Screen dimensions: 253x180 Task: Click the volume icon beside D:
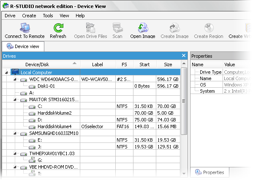tap(32, 120)
